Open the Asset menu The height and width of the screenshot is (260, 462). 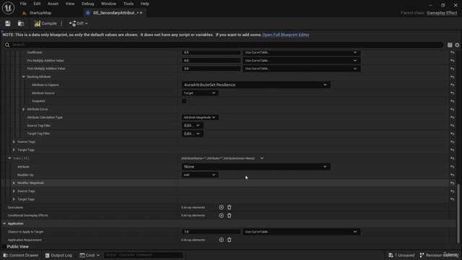(53, 4)
